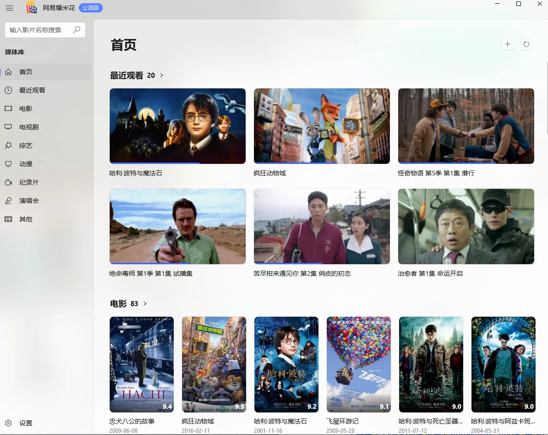The width and height of the screenshot is (548, 435).
Task: Click the home icon beside 首页
Action: click(8, 72)
